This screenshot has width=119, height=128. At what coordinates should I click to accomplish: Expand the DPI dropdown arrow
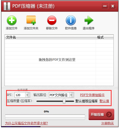[x=28, y=95]
